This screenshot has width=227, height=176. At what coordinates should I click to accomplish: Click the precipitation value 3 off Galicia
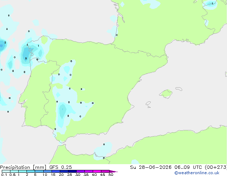tap(26, 59)
